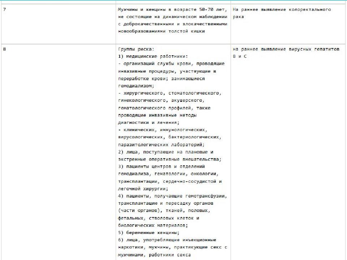Click the line "- клинических, иммунологических,"
347x260 pixels.
162,130
